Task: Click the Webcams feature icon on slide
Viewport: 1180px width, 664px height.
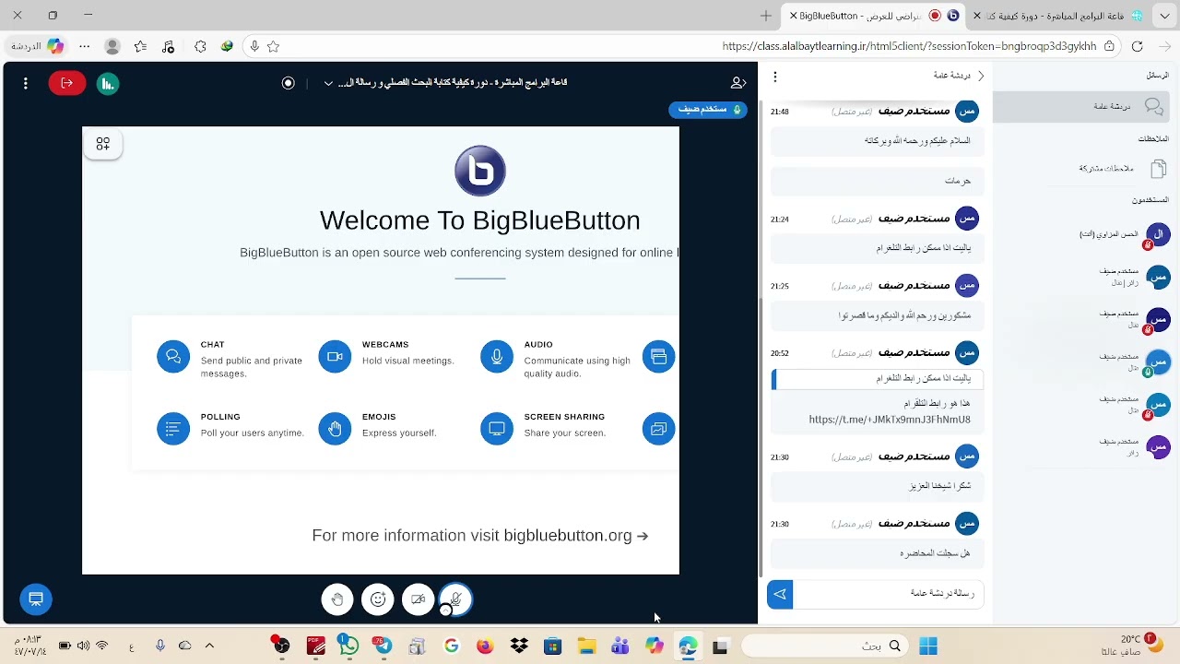Action: (335, 357)
